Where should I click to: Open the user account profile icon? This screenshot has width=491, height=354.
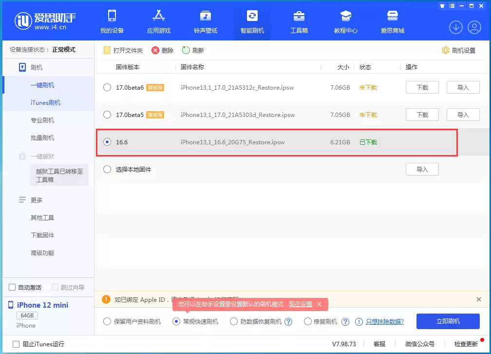click(474, 27)
